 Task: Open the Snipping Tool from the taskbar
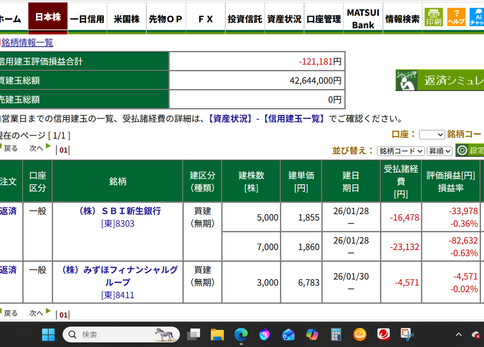click(x=406, y=335)
